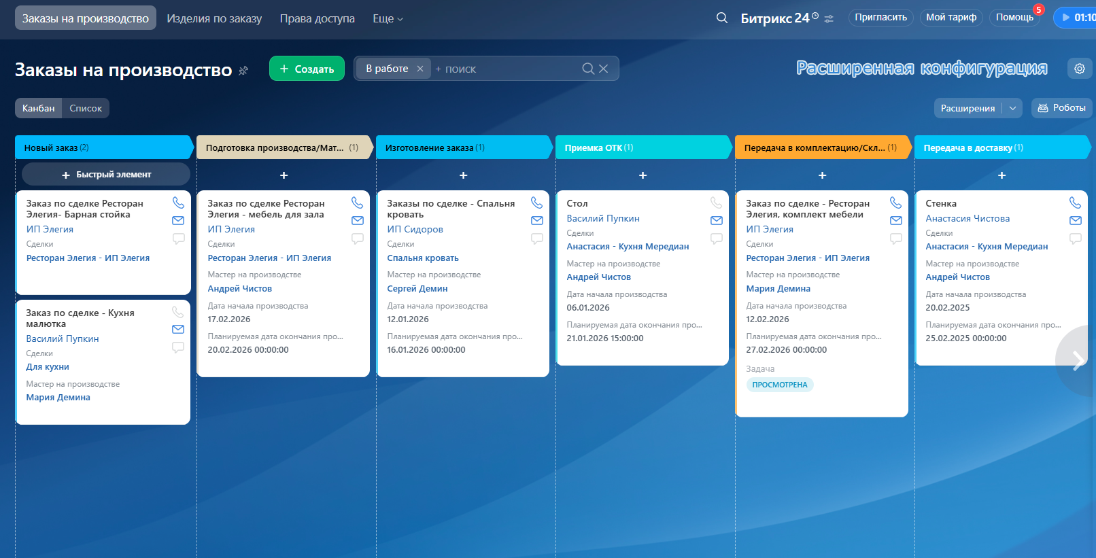Open the 'ИП Сидоров' client link
Screen dimensions: 1096x558
[415, 230]
